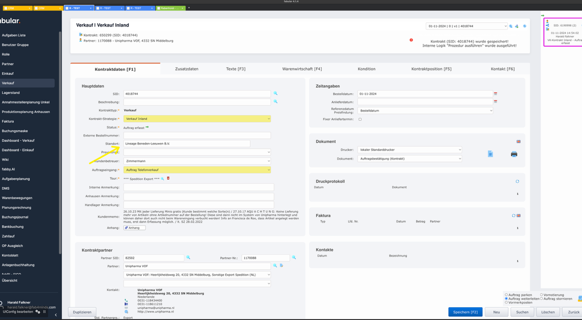Open UIConfig bearbeiten gear icon
Viewport: 582px width, 320px height.
(x=38, y=311)
